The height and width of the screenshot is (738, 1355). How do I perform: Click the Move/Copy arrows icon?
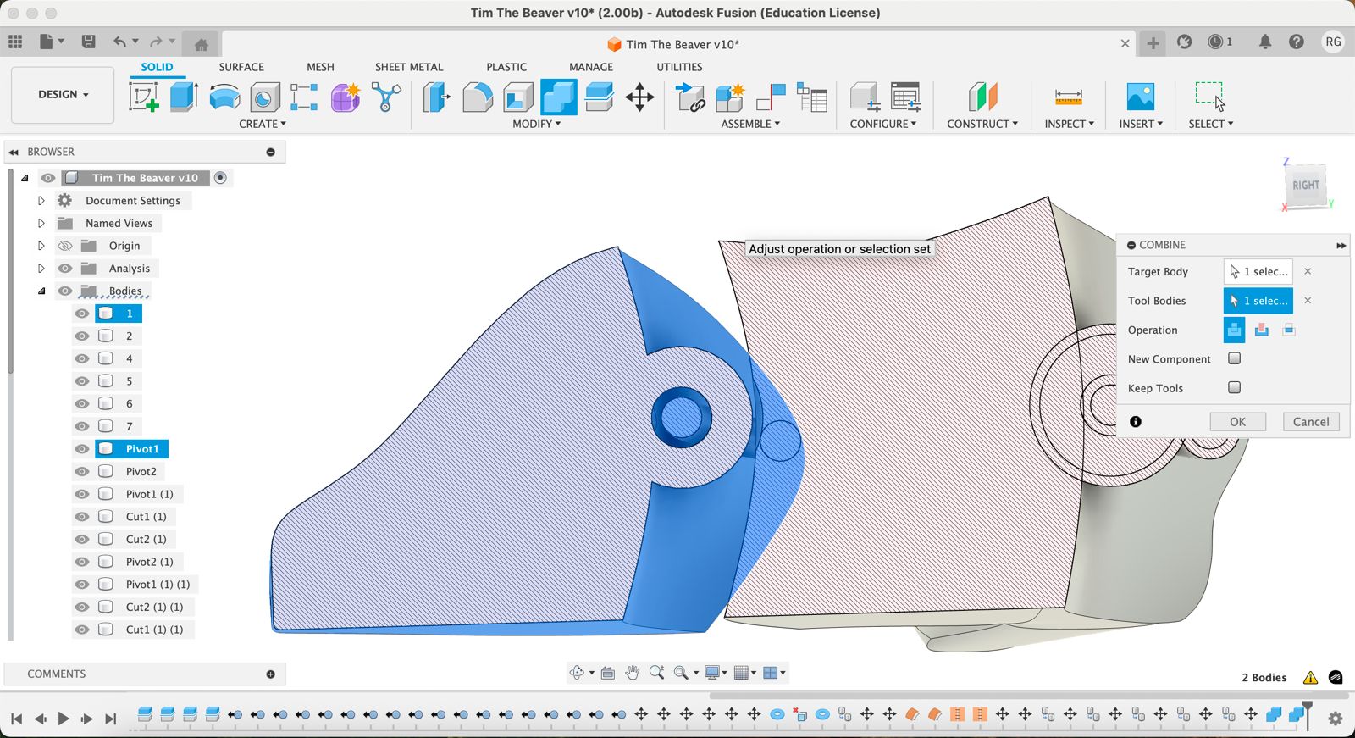pyautogui.click(x=639, y=97)
